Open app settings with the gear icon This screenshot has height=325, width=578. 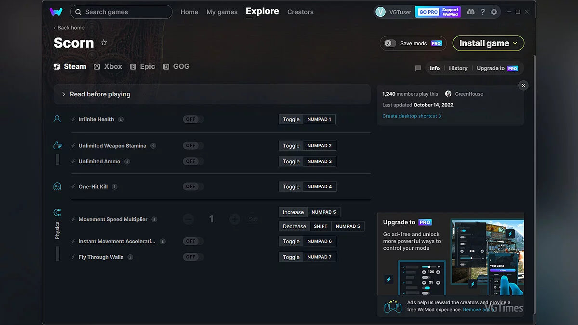[494, 12]
